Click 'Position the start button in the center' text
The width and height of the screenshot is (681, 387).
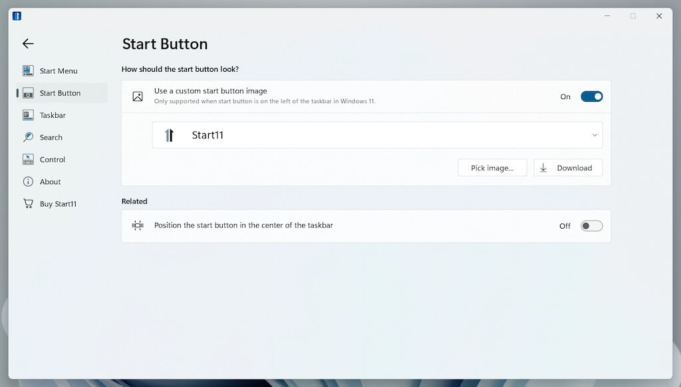243,225
